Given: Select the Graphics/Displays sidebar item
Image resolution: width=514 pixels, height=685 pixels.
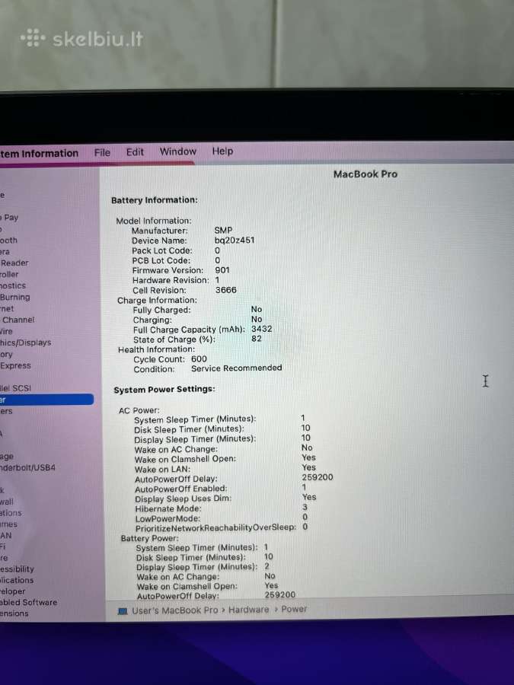Looking at the screenshot, I should (x=25, y=342).
